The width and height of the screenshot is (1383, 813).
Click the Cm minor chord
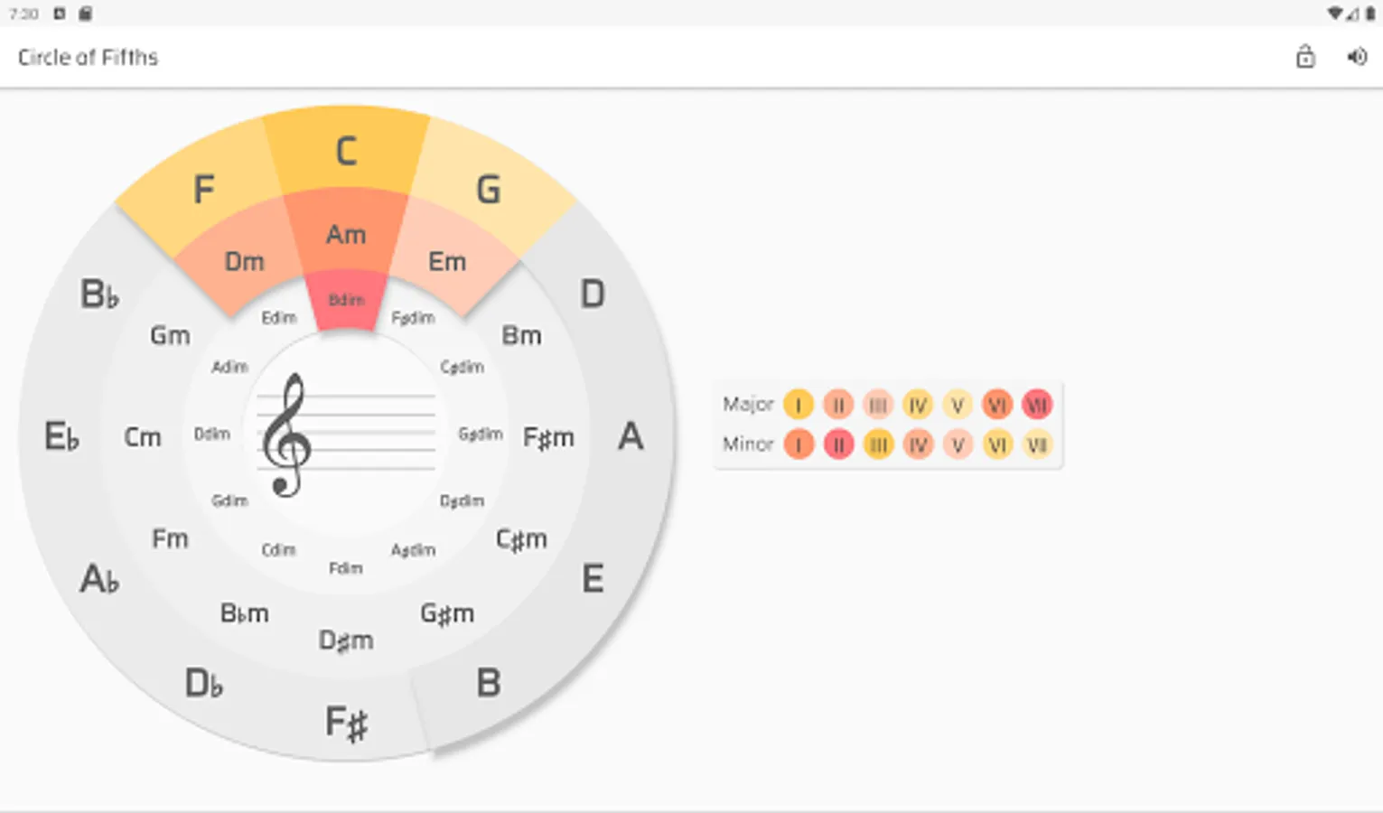[x=143, y=437]
